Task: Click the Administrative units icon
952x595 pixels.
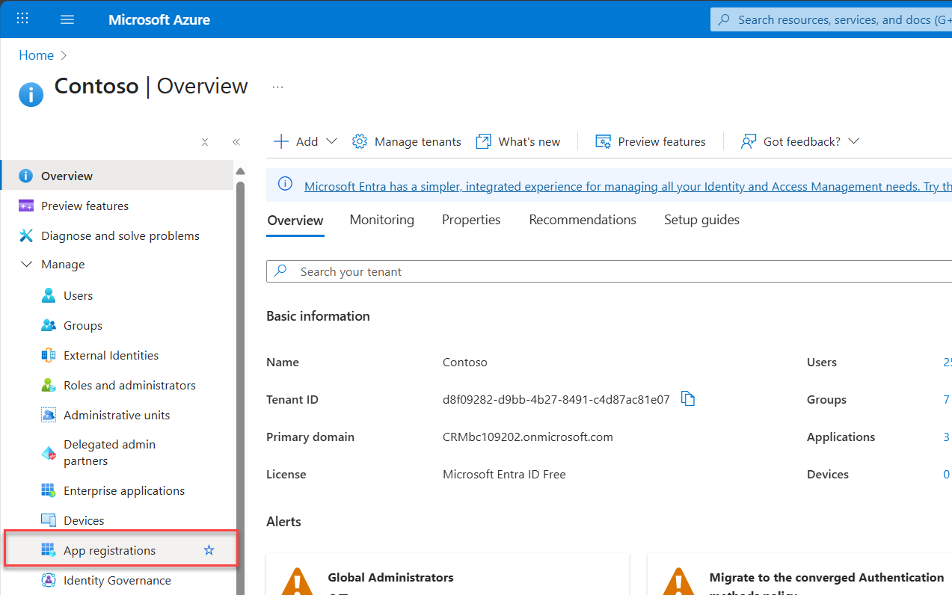Action: pyautogui.click(x=49, y=415)
